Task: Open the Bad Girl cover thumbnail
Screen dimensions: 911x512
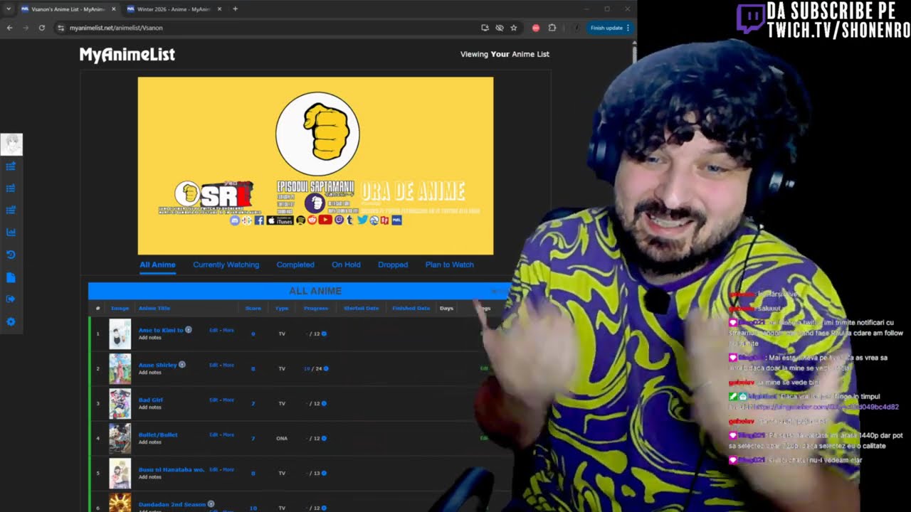Action: pyautogui.click(x=120, y=404)
